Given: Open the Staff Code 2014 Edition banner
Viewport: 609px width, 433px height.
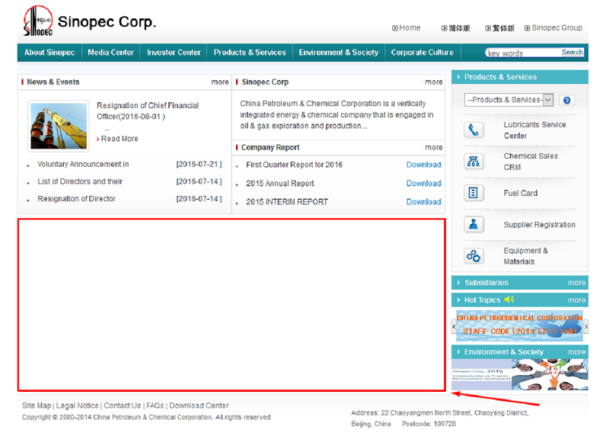Looking at the screenshot, I should (520, 326).
